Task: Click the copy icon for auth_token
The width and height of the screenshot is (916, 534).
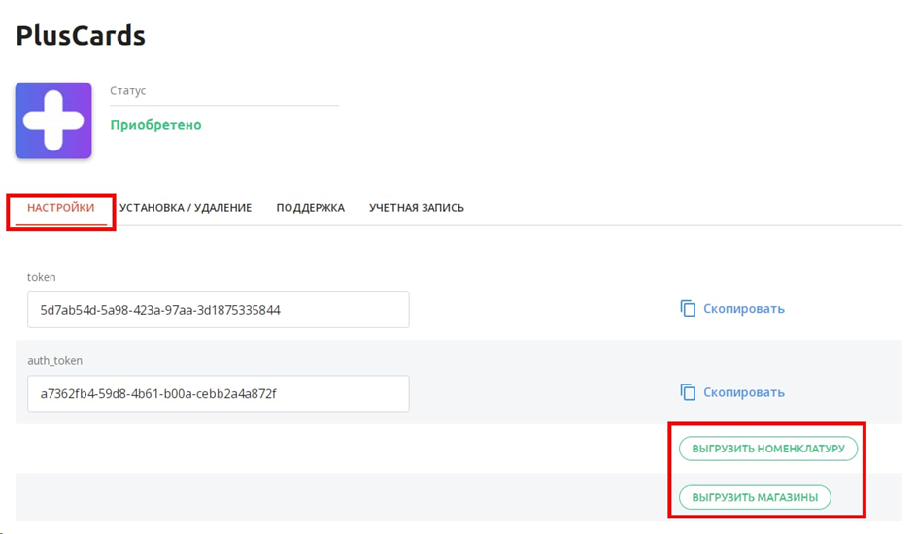Action: pyautogui.click(x=688, y=392)
